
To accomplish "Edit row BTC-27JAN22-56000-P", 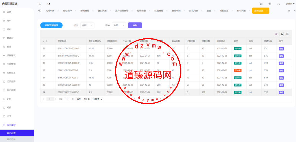I will (281, 92).
